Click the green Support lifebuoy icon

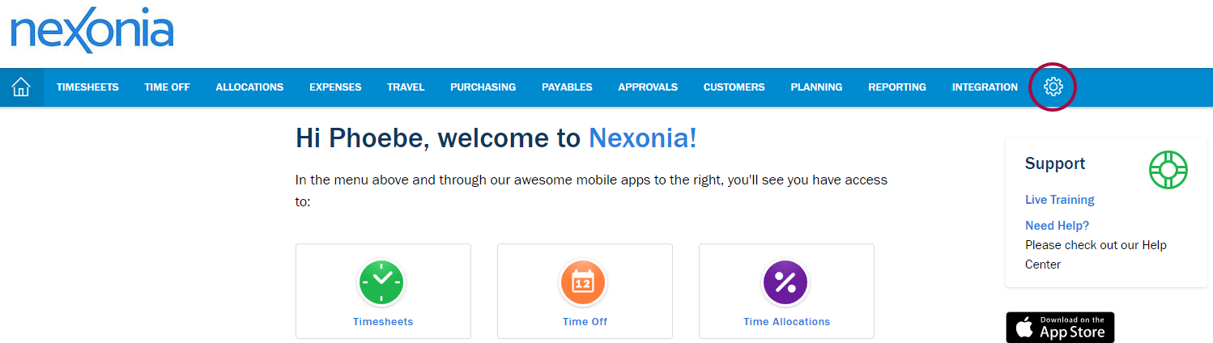click(1168, 170)
